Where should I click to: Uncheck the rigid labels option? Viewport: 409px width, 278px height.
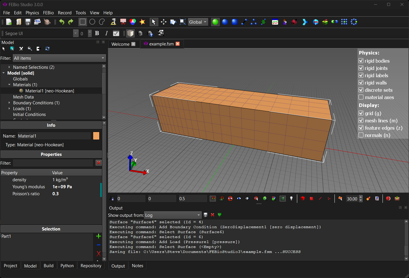click(361, 75)
